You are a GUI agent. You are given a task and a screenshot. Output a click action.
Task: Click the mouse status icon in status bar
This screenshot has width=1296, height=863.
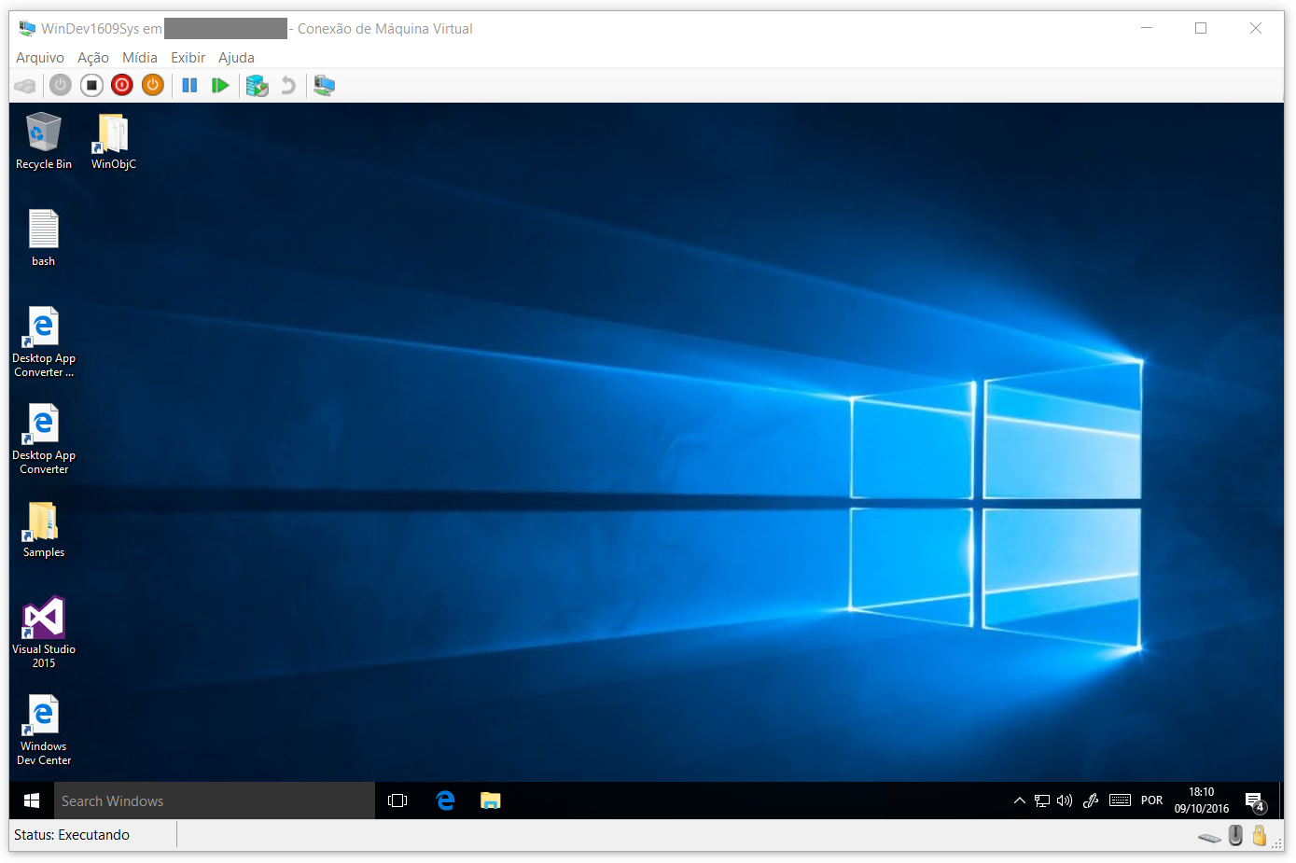point(1235,835)
